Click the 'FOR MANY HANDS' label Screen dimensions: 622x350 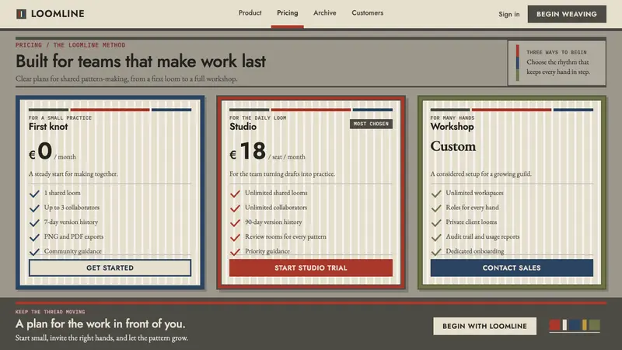453,118
